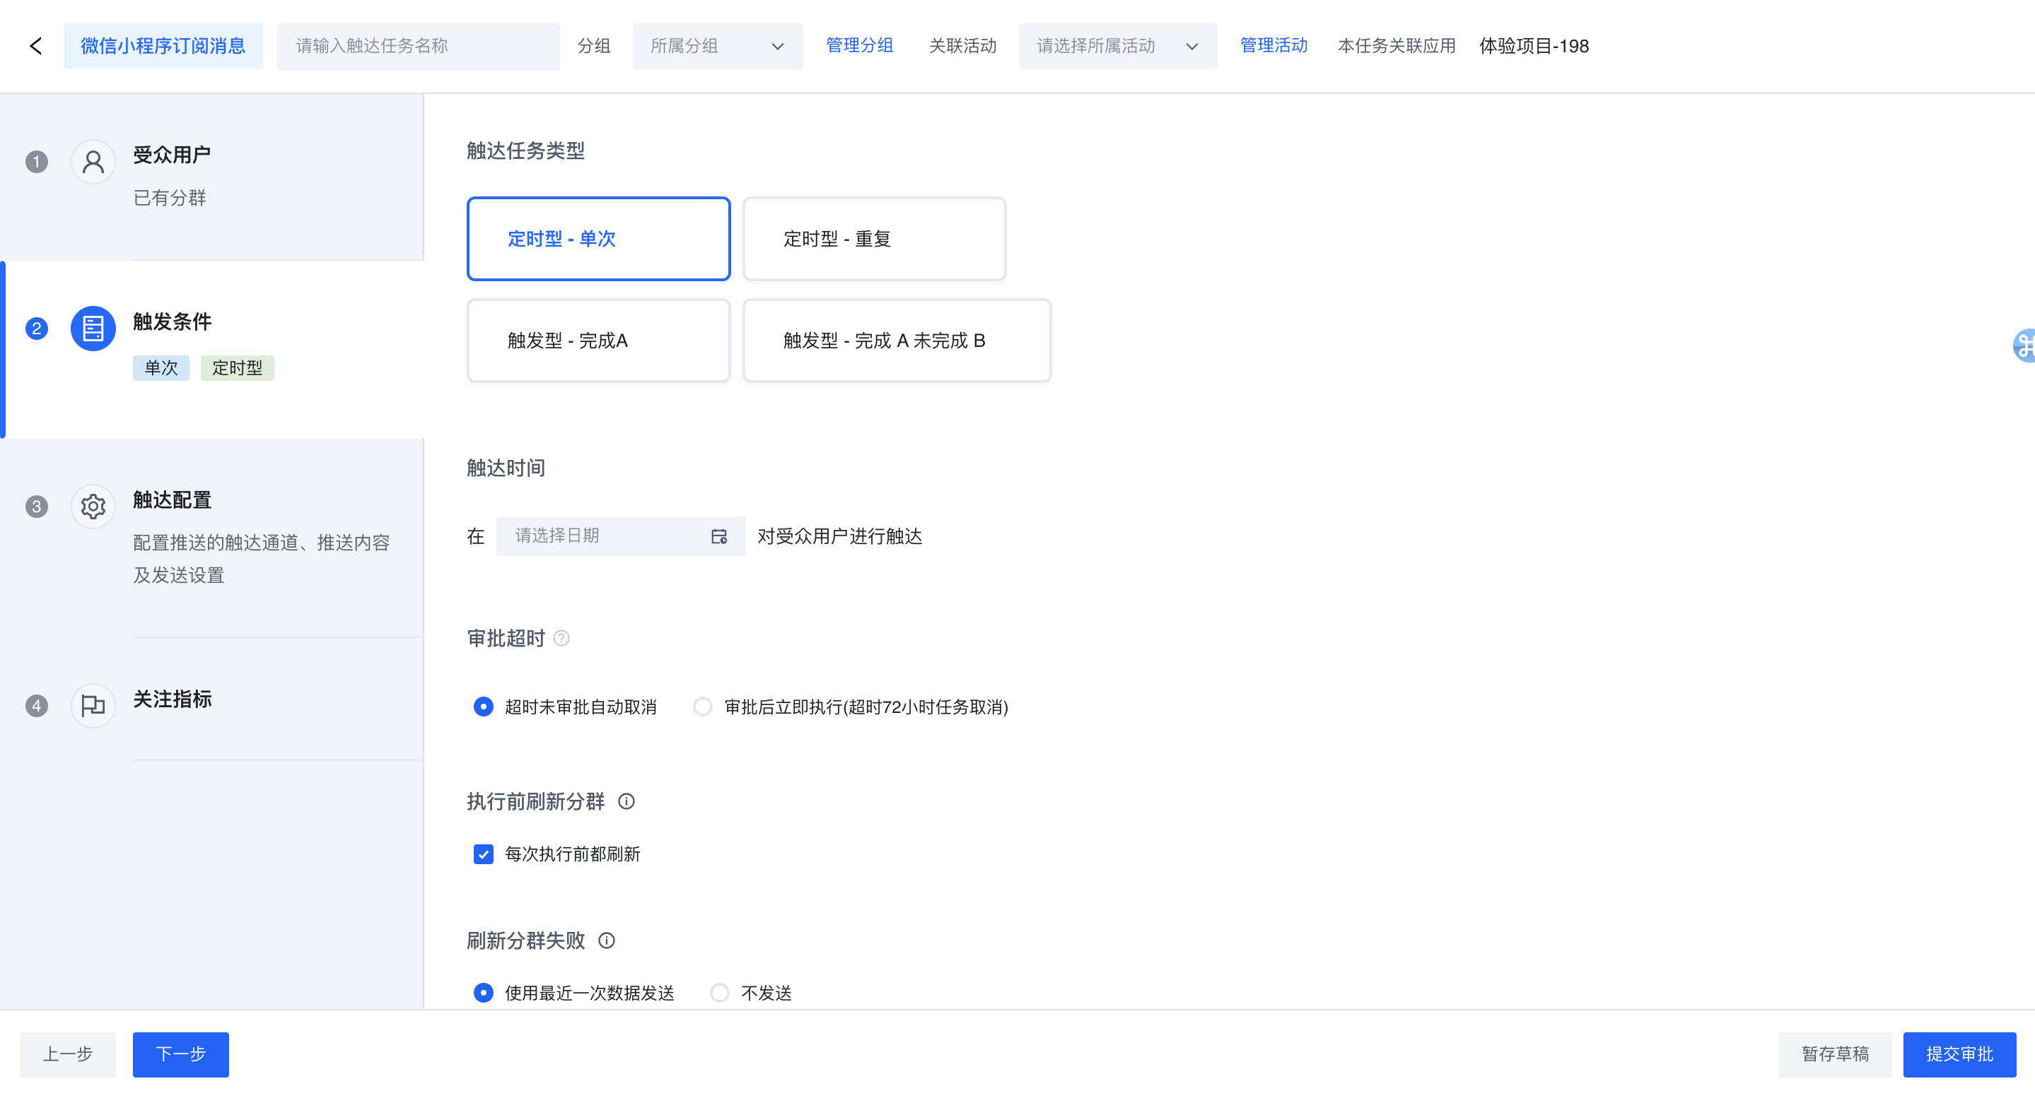Click the trigger condition document icon
Image resolution: width=2035 pixels, height=1098 pixels.
pos(93,329)
